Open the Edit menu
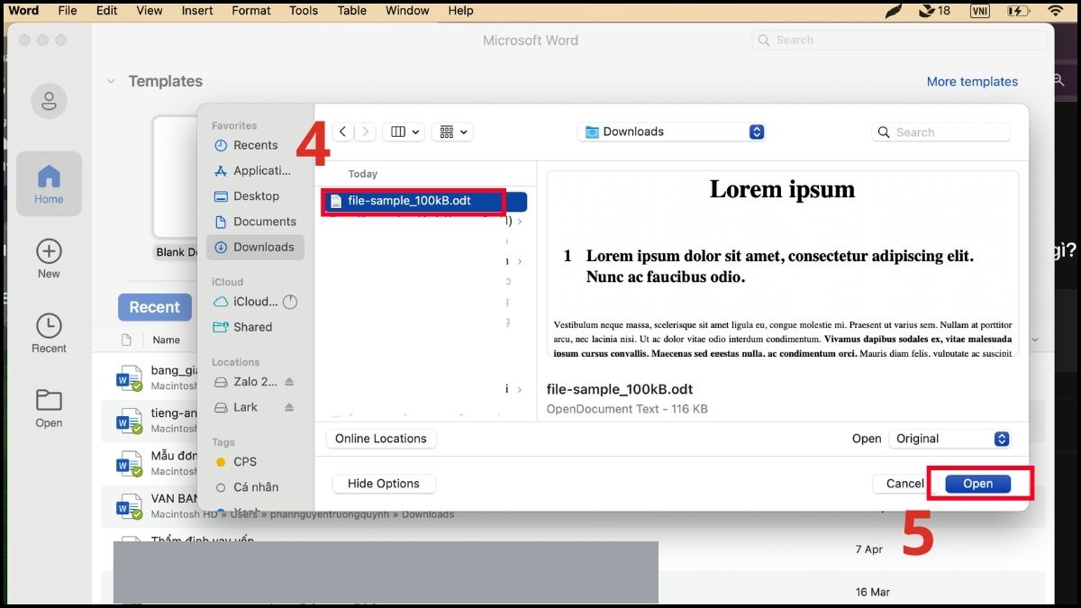 (107, 11)
